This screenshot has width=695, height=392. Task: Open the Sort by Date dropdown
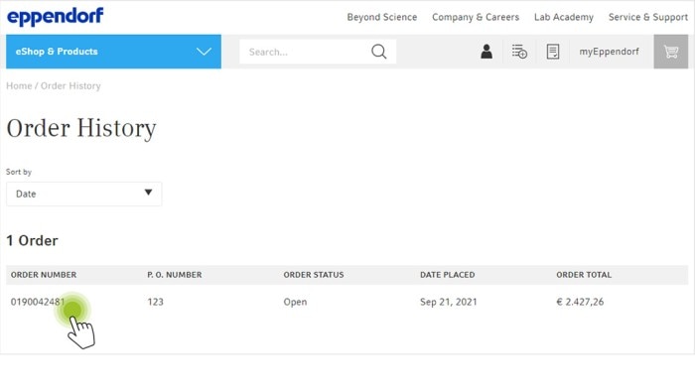point(83,194)
